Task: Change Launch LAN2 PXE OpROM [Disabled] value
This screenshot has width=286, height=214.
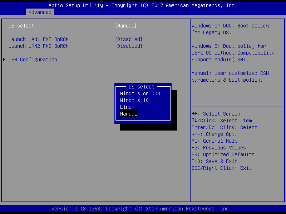Action: (x=128, y=46)
